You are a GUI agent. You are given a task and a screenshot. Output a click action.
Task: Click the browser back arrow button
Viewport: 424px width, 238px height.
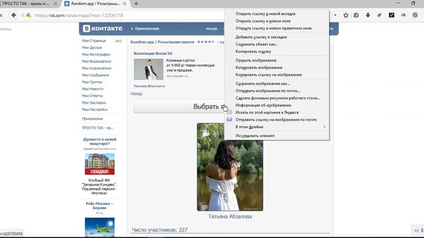pos(14,15)
